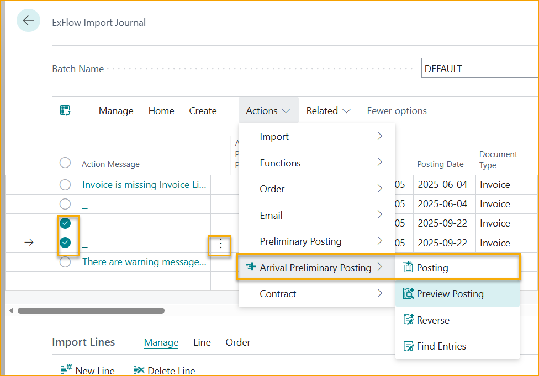539x376 pixels.
Task: Toggle the select-all circle in header
Action: coord(65,163)
